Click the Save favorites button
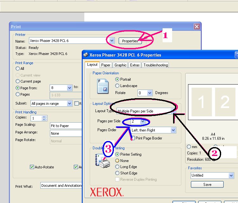This screenshot has width=238, height=203. coord(207,184)
